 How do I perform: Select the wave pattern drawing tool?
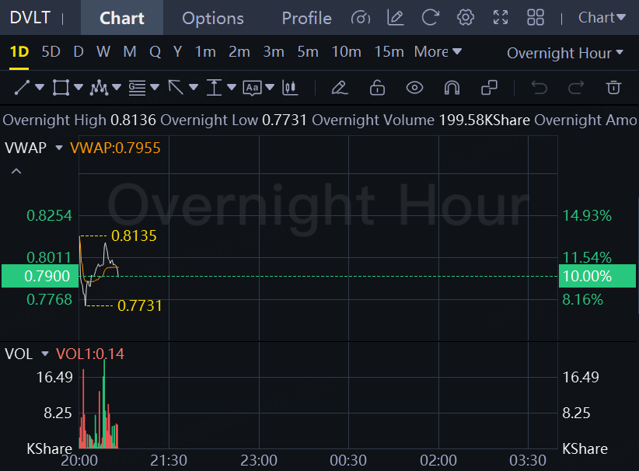(99, 88)
